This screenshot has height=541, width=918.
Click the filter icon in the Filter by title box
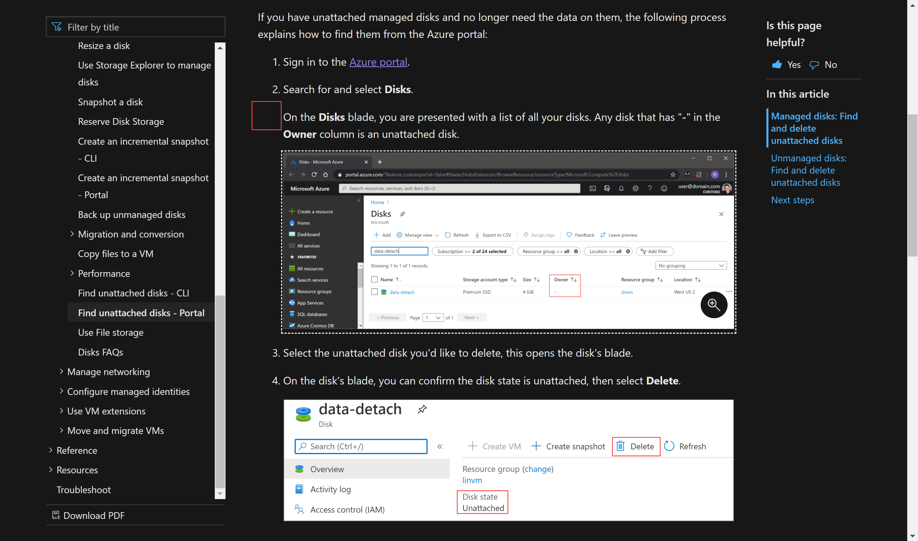click(x=57, y=27)
